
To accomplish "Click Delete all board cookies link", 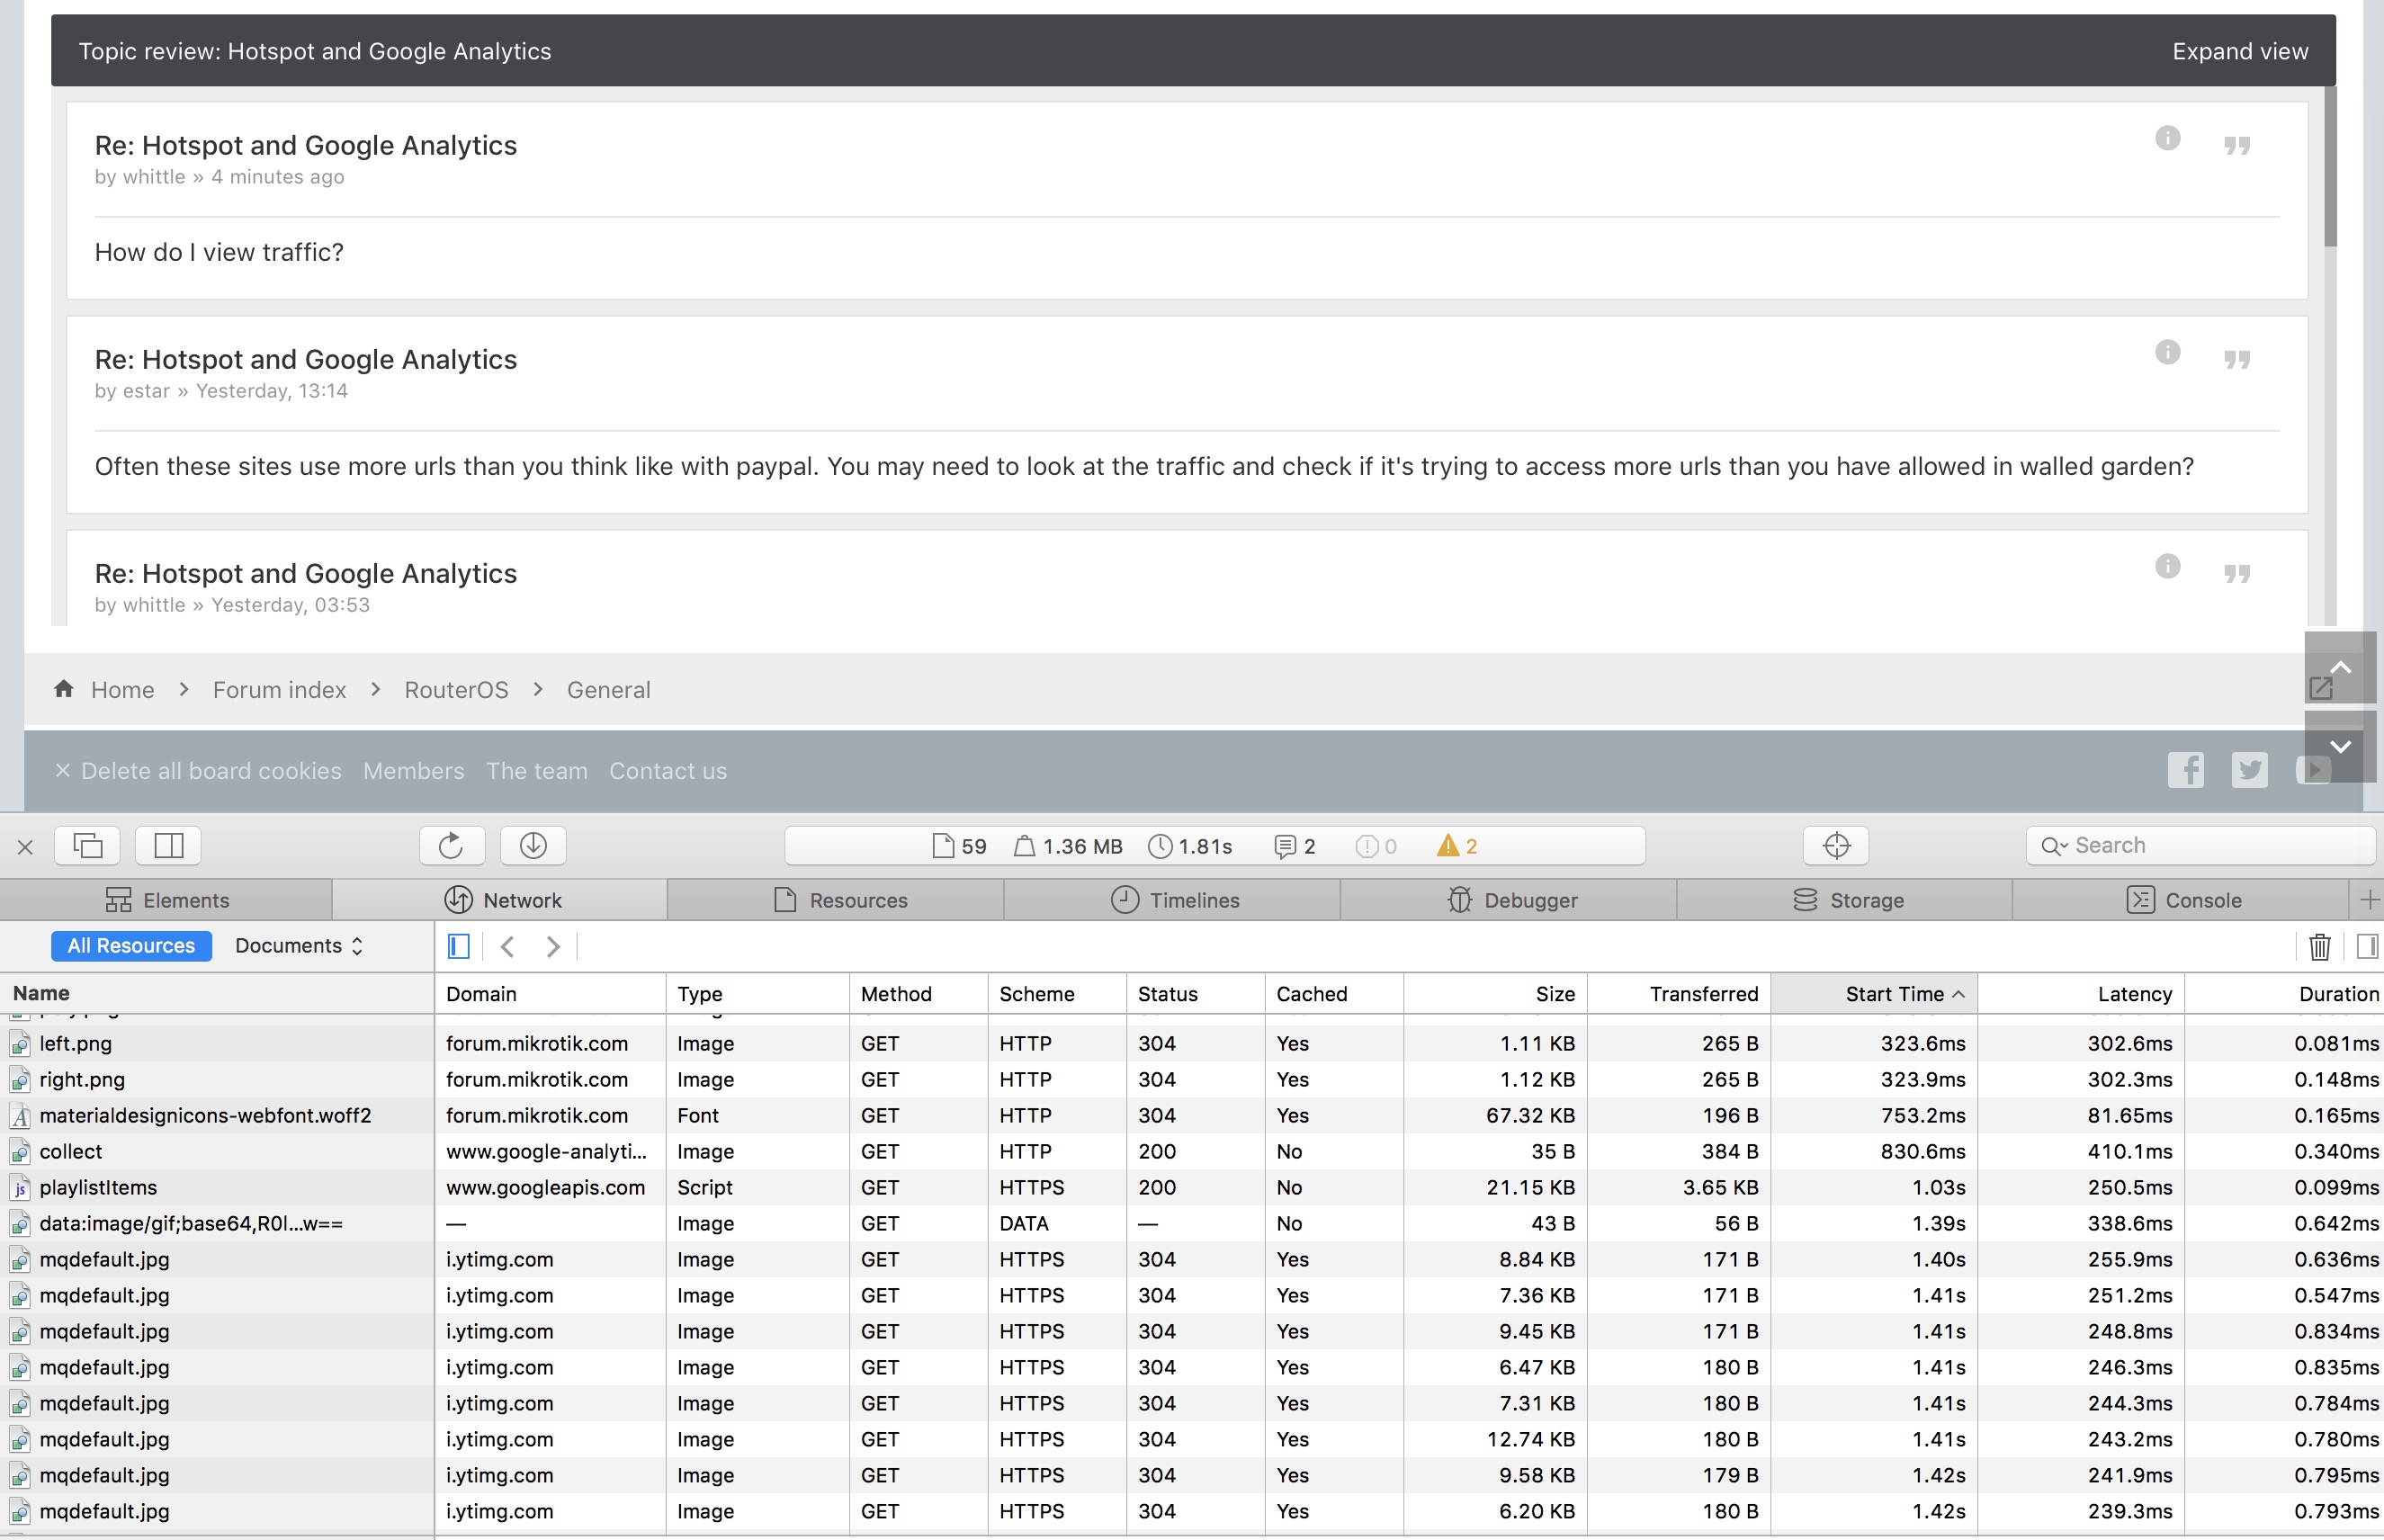I will coord(210,770).
